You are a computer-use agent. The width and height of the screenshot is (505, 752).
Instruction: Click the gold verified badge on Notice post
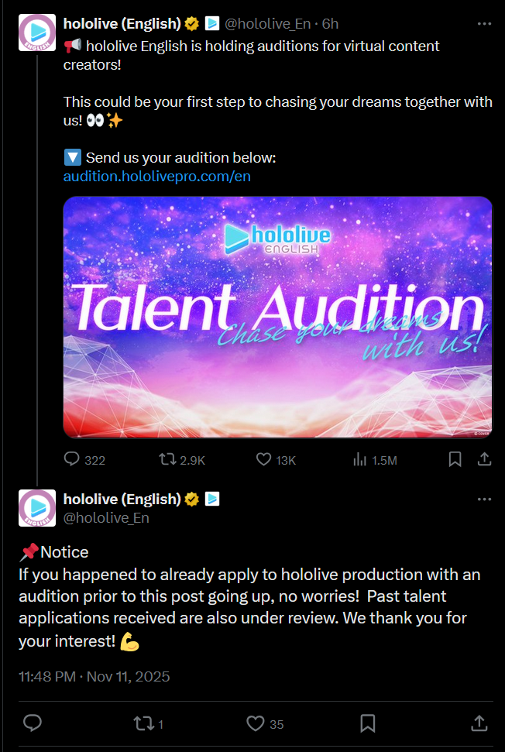click(192, 500)
